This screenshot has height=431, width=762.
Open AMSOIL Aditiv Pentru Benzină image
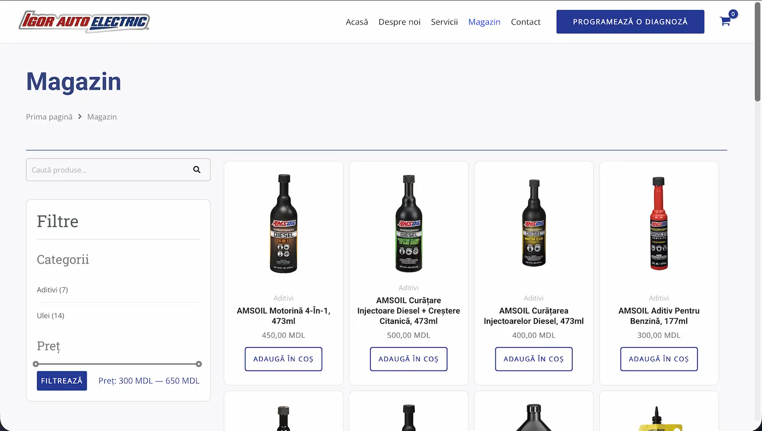pos(659,224)
